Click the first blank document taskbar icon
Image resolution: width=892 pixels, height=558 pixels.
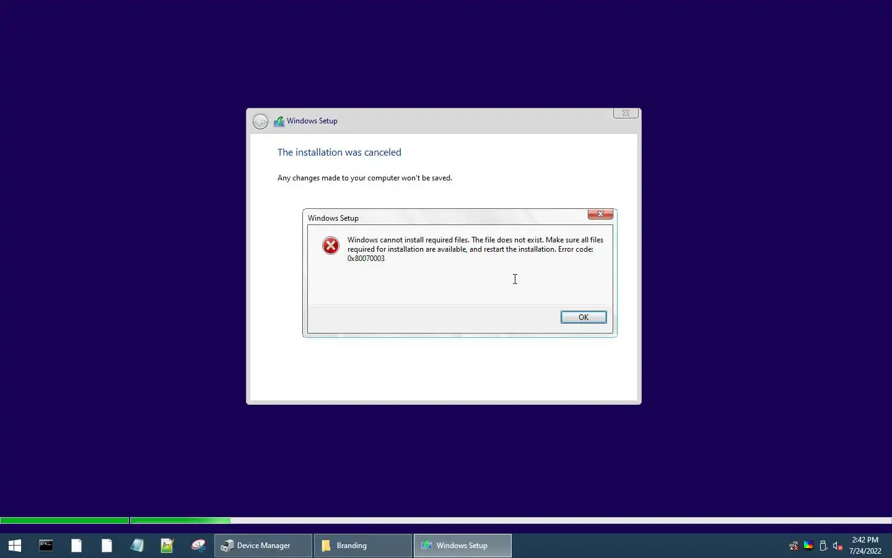tap(76, 546)
